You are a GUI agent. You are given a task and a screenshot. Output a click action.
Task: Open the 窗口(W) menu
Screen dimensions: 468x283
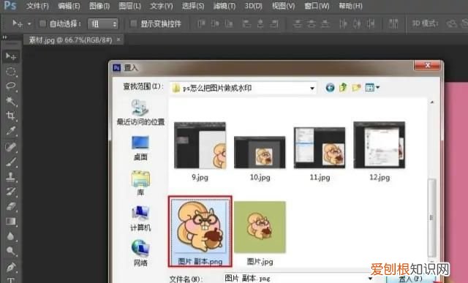[317, 6]
